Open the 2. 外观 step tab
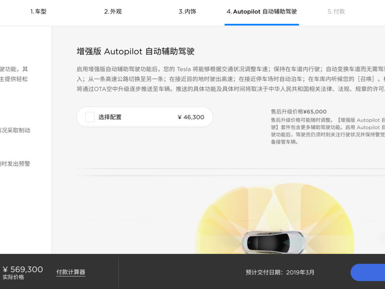385x289 pixels. click(x=113, y=11)
